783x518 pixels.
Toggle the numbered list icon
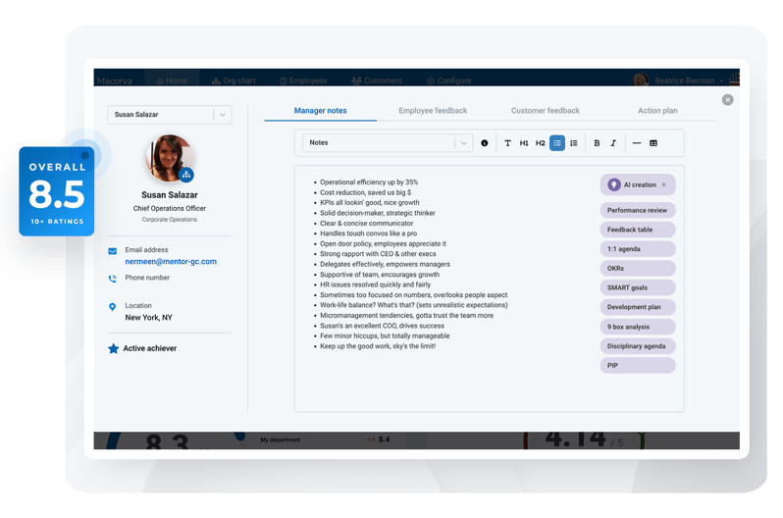pyautogui.click(x=574, y=143)
